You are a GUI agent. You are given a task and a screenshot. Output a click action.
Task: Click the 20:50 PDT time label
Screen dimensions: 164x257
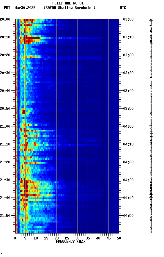click(x=5, y=109)
